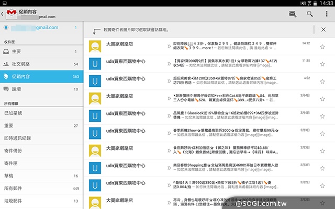Open 超激價格 Cat.6 email subject
This screenshot has height=209, width=335.
226,98
